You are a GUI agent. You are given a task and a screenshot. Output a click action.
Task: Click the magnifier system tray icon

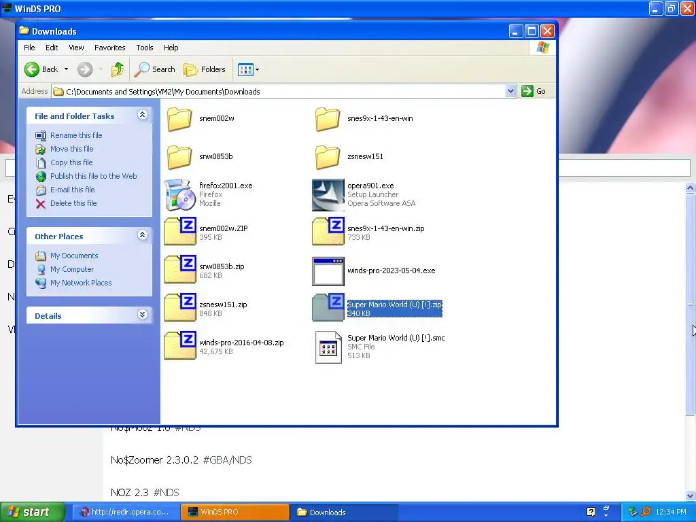[x=646, y=512]
